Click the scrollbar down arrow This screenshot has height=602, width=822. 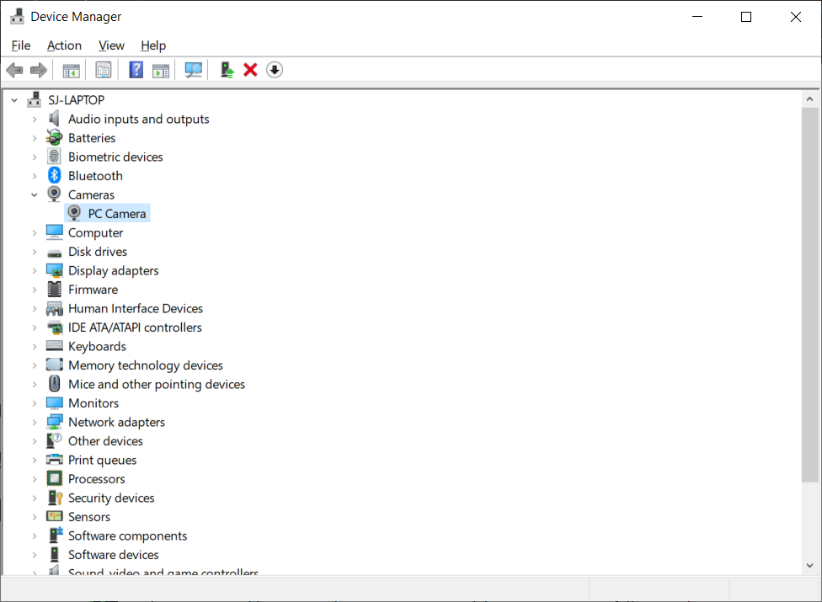click(x=811, y=566)
